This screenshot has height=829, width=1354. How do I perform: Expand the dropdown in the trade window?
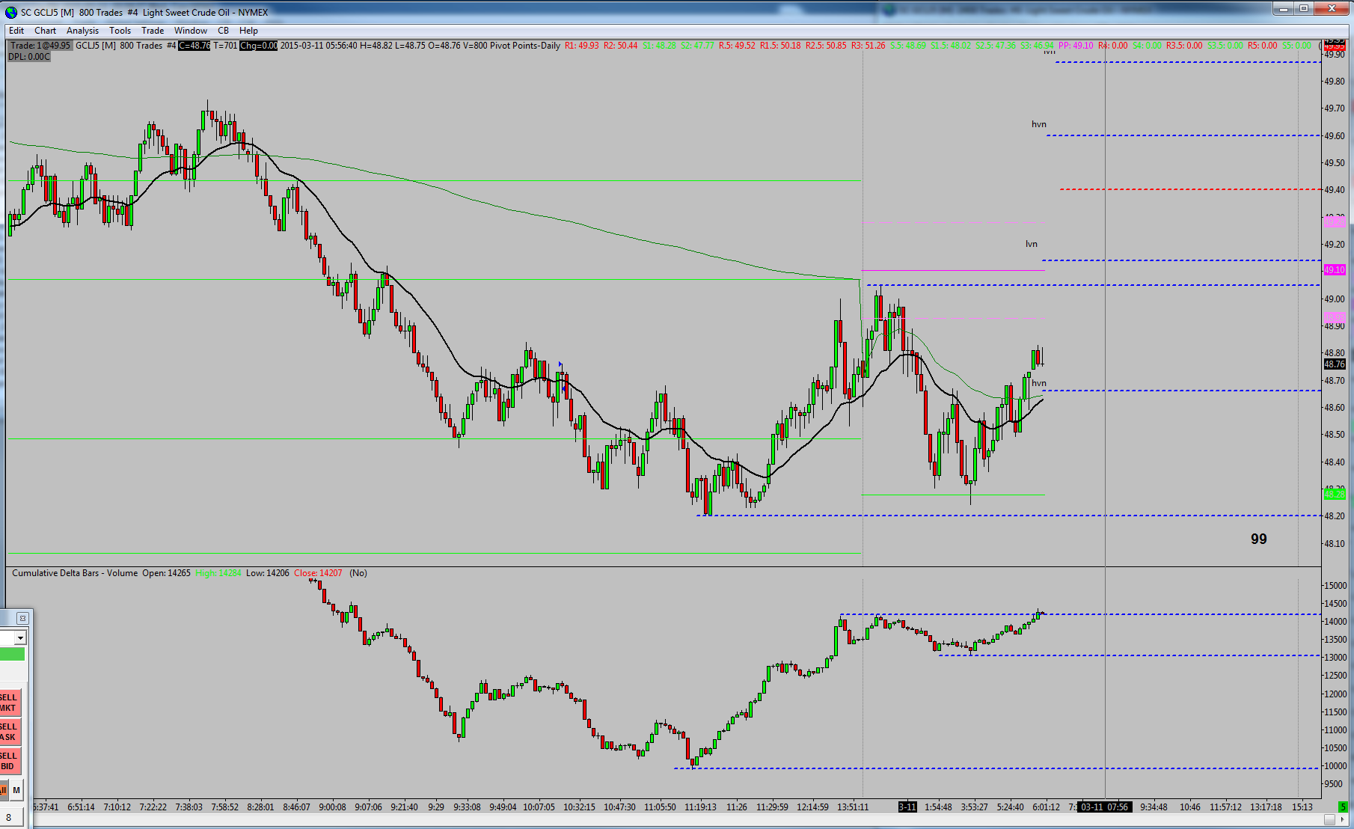click(x=20, y=638)
